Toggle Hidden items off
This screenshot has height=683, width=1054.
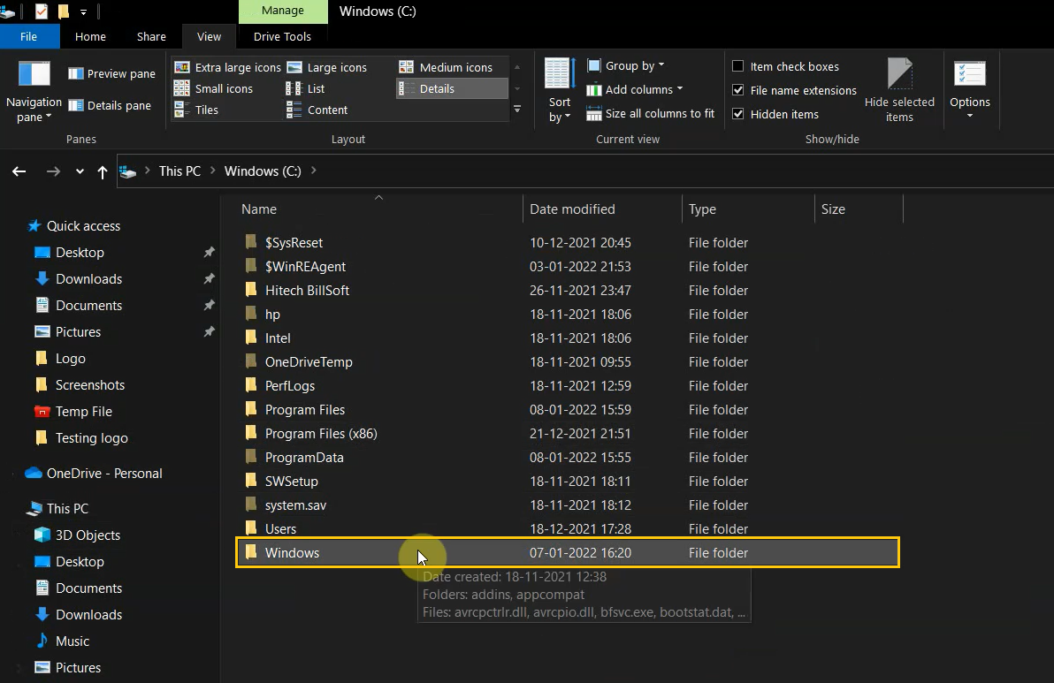(x=737, y=114)
